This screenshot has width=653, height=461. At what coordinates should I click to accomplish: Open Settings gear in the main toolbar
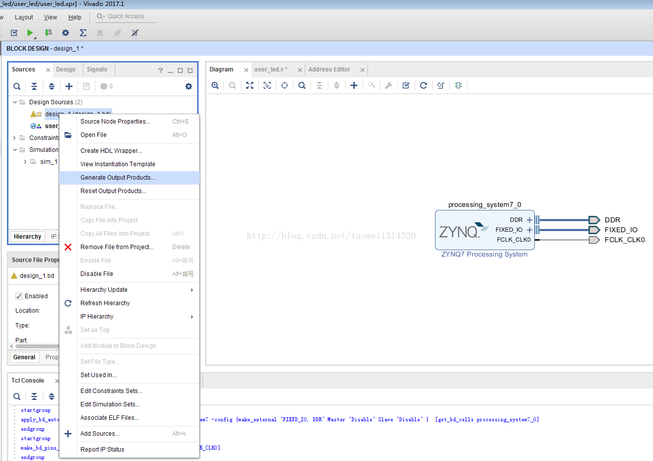pyautogui.click(x=66, y=33)
